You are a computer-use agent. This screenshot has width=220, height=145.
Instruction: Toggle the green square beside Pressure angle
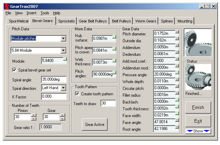pyautogui.click(x=177, y=72)
